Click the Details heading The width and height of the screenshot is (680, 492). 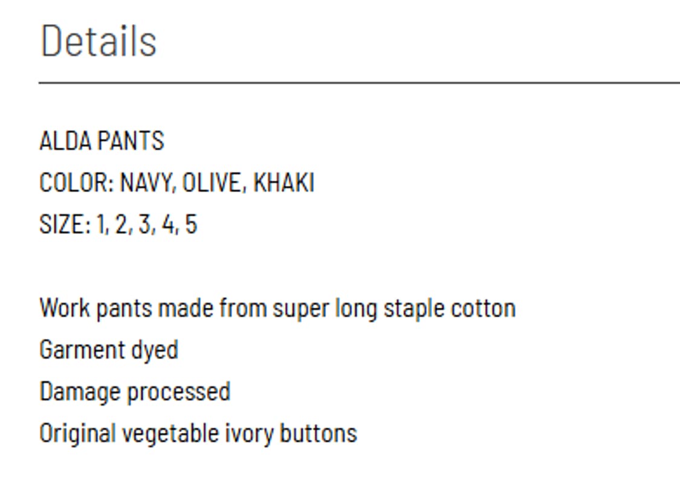pyautogui.click(x=99, y=41)
